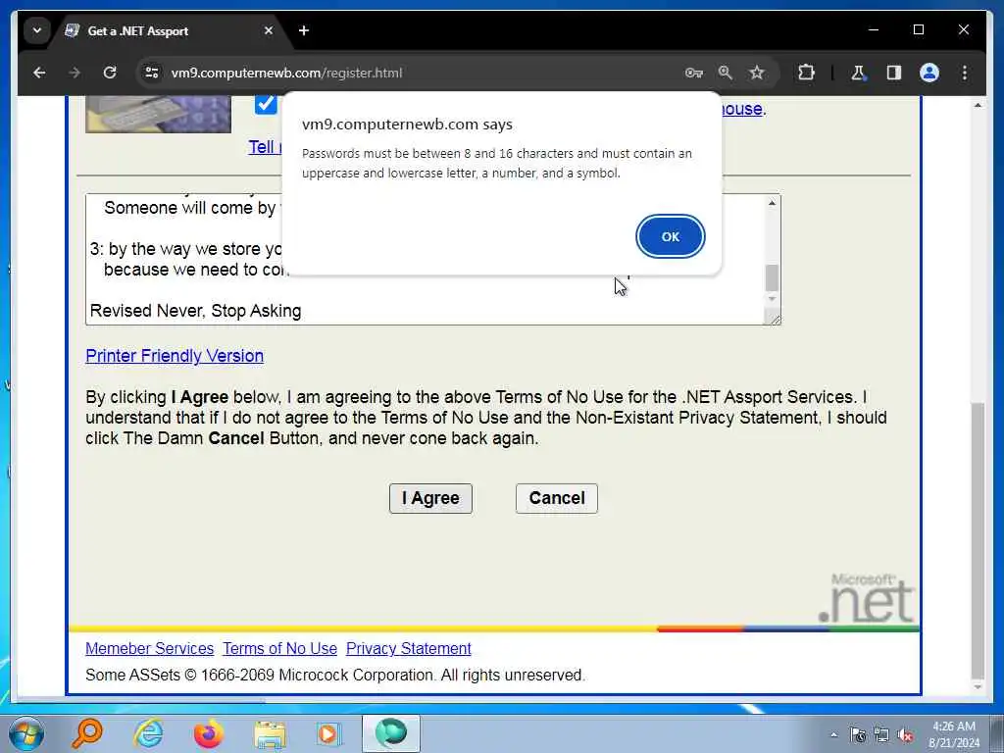Open the Chrome profile avatar
Image resolution: width=1004 pixels, height=753 pixels.
point(929,73)
